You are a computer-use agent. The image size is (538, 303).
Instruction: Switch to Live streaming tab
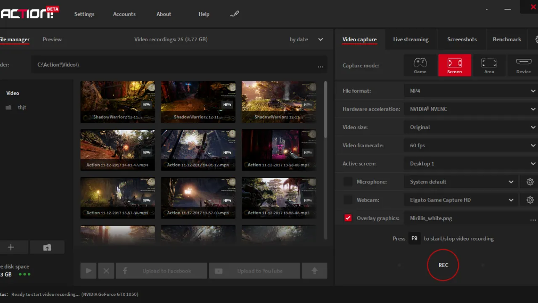tap(411, 40)
